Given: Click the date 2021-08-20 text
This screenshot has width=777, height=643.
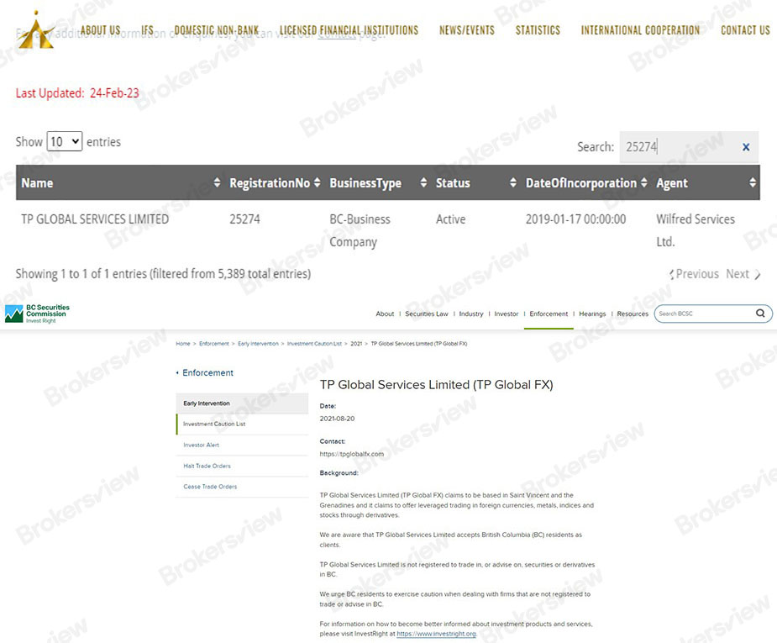Looking at the screenshot, I should point(337,419).
